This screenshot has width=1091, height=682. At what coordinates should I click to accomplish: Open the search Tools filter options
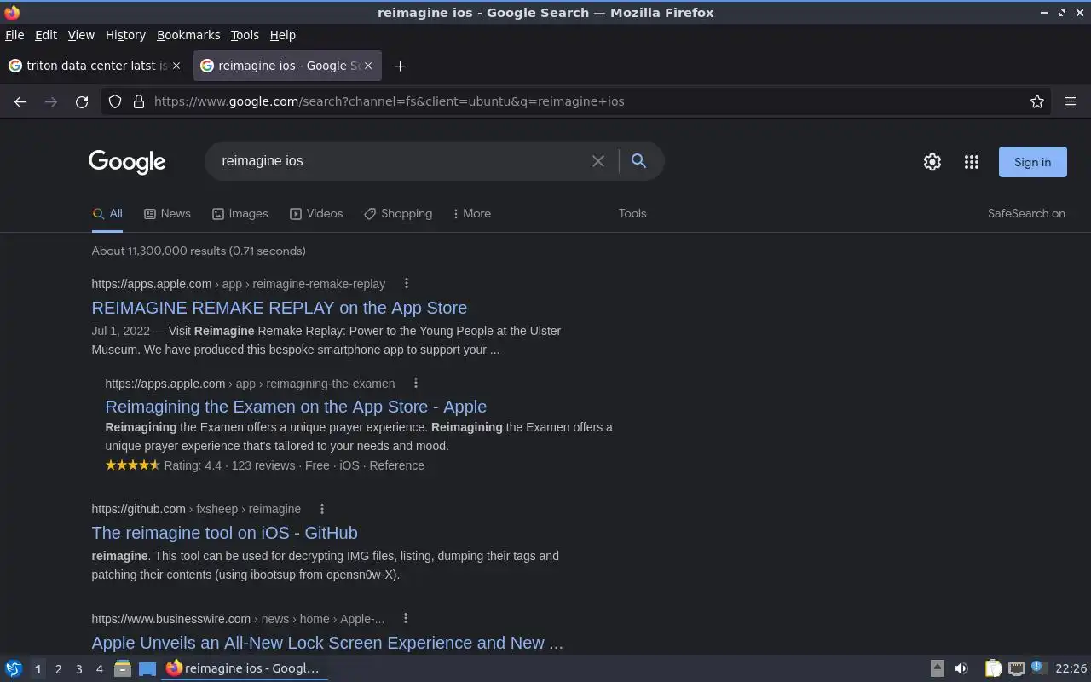[632, 214]
